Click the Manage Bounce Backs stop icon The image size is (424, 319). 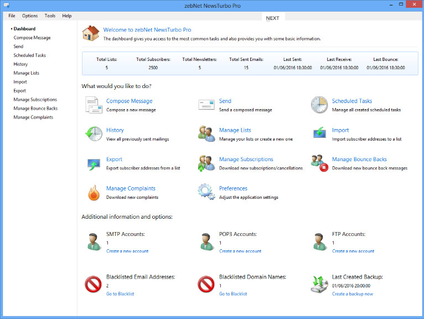pos(319,163)
